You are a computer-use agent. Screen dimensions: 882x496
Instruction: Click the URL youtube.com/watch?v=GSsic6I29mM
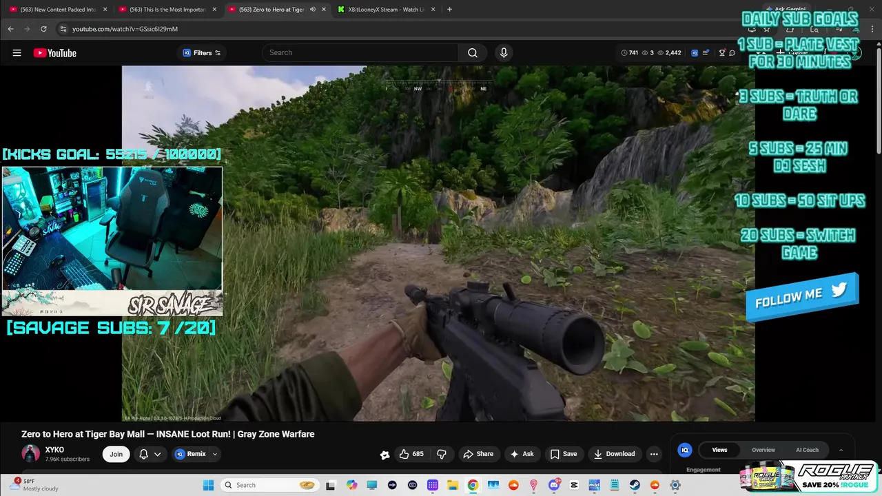click(x=125, y=29)
